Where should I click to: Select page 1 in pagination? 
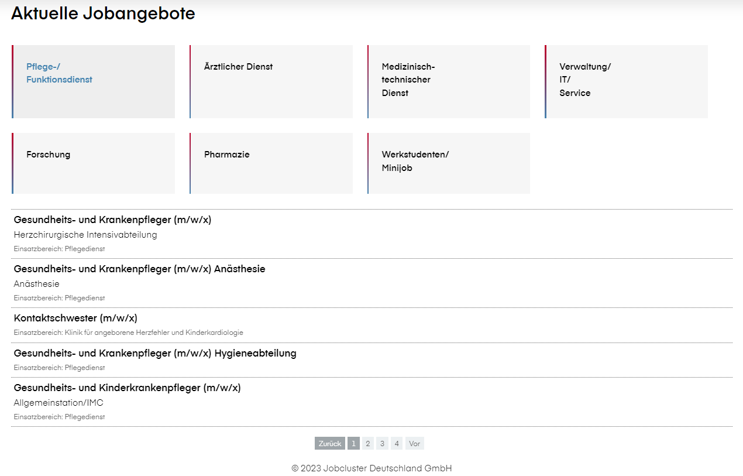(x=353, y=443)
